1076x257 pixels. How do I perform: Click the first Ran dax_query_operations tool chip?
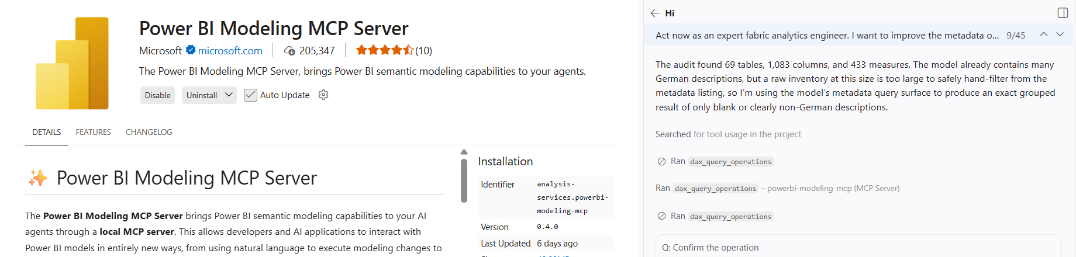tap(730, 162)
